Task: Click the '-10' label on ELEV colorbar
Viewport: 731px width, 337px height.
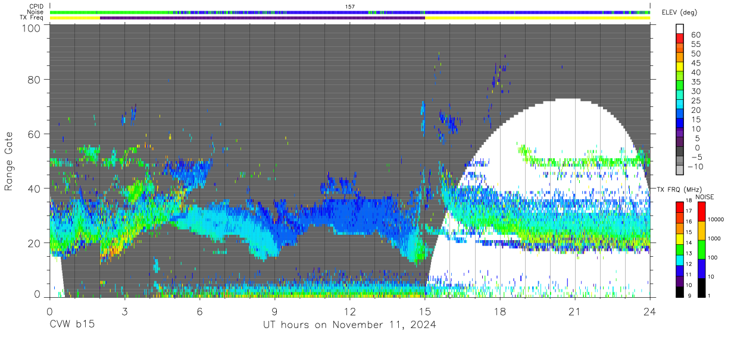Action: tap(694, 166)
